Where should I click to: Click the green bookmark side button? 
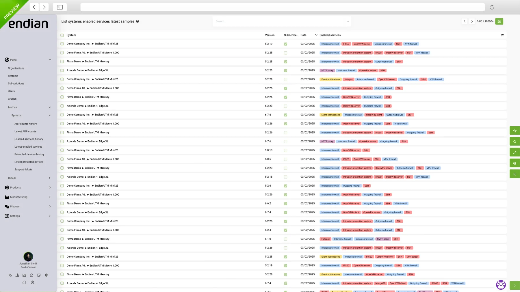(515, 174)
